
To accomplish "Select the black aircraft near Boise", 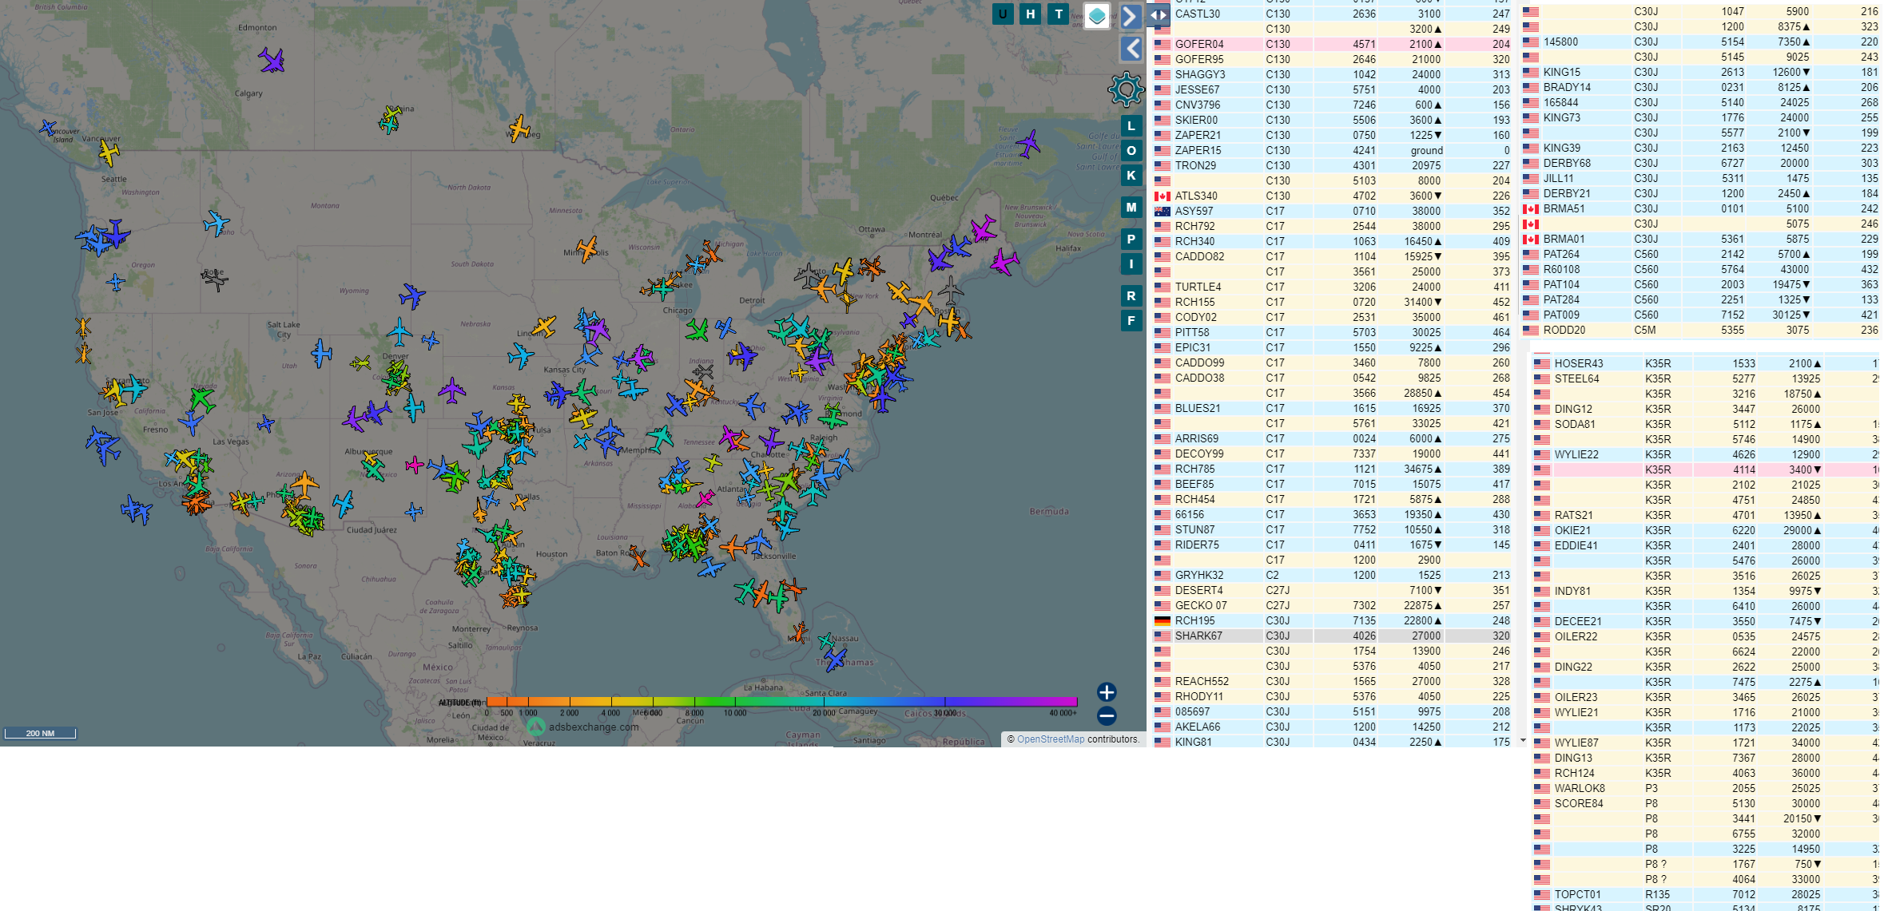I will (x=214, y=279).
